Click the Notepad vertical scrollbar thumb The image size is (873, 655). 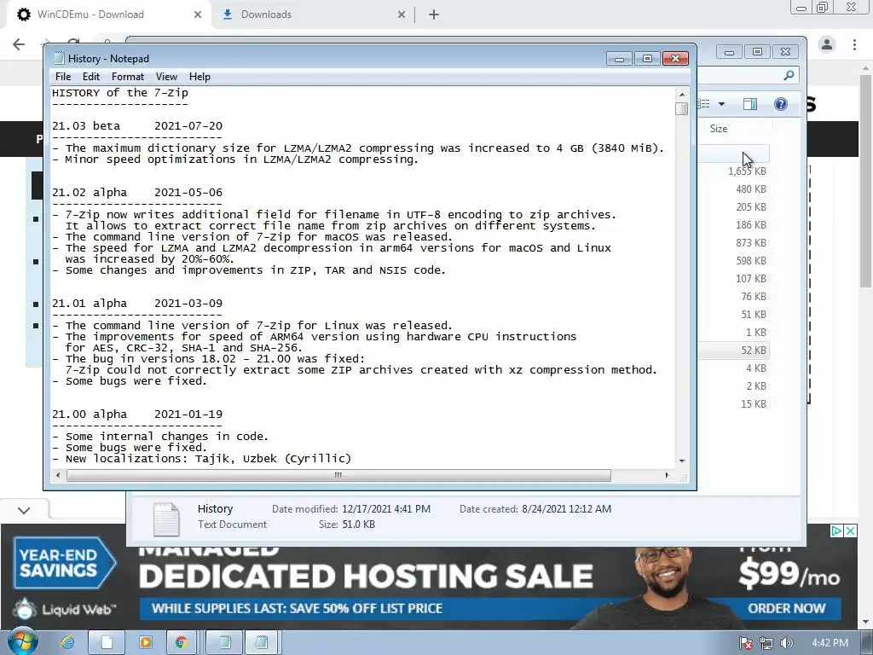(x=681, y=108)
